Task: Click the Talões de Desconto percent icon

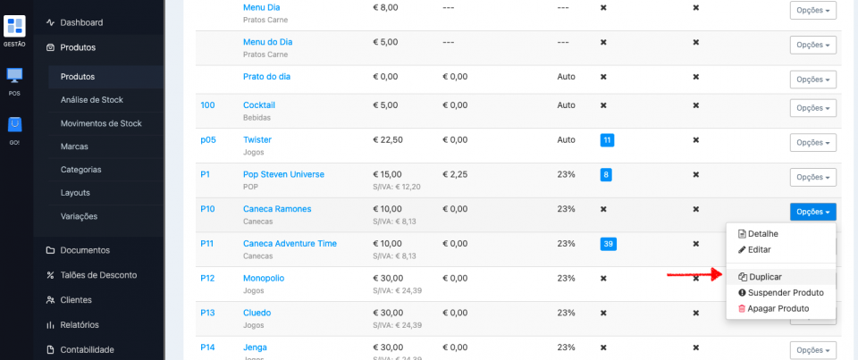Action: (51, 275)
